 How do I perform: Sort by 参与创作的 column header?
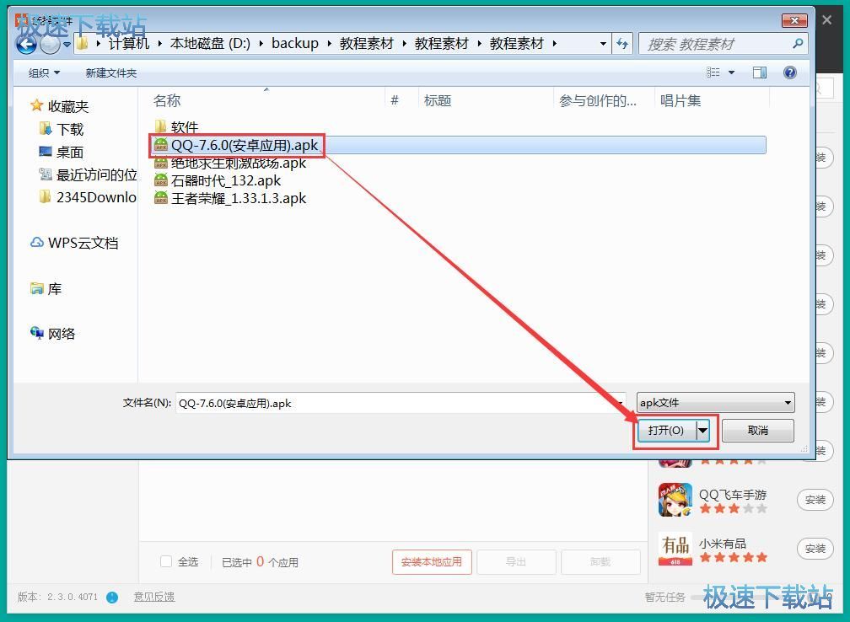[597, 100]
